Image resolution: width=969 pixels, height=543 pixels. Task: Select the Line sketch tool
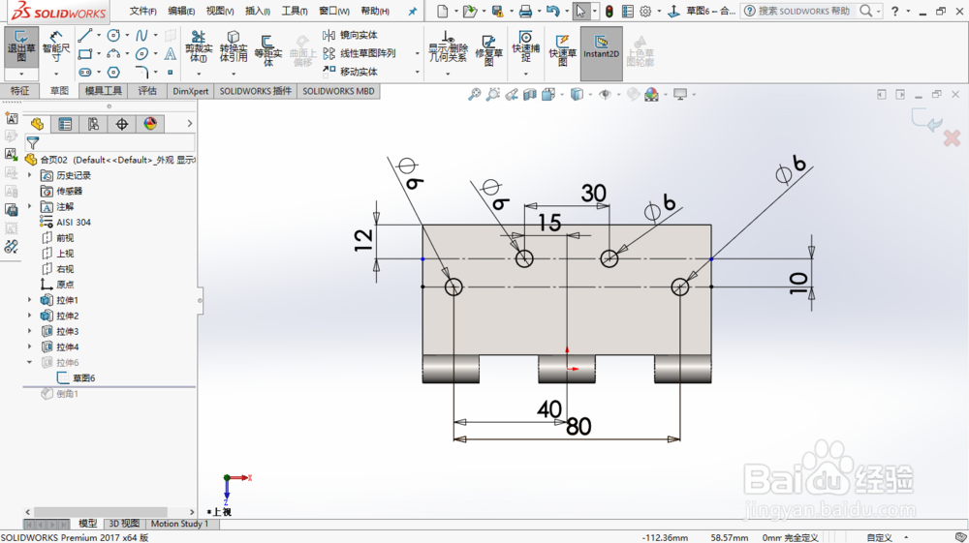coord(85,35)
